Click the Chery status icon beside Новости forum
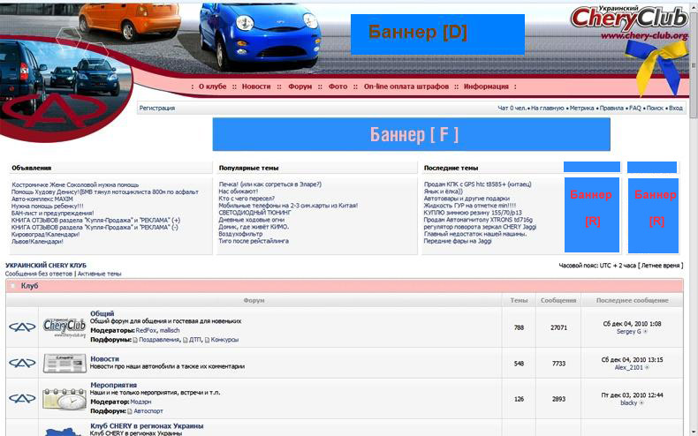 click(x=21, y=364)
